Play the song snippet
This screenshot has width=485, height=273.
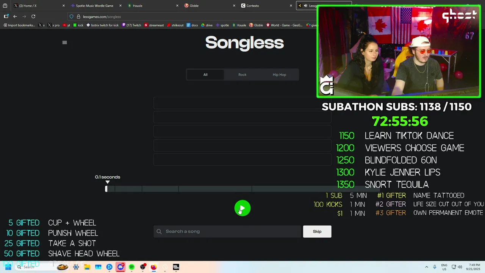(x=242, y=208)
